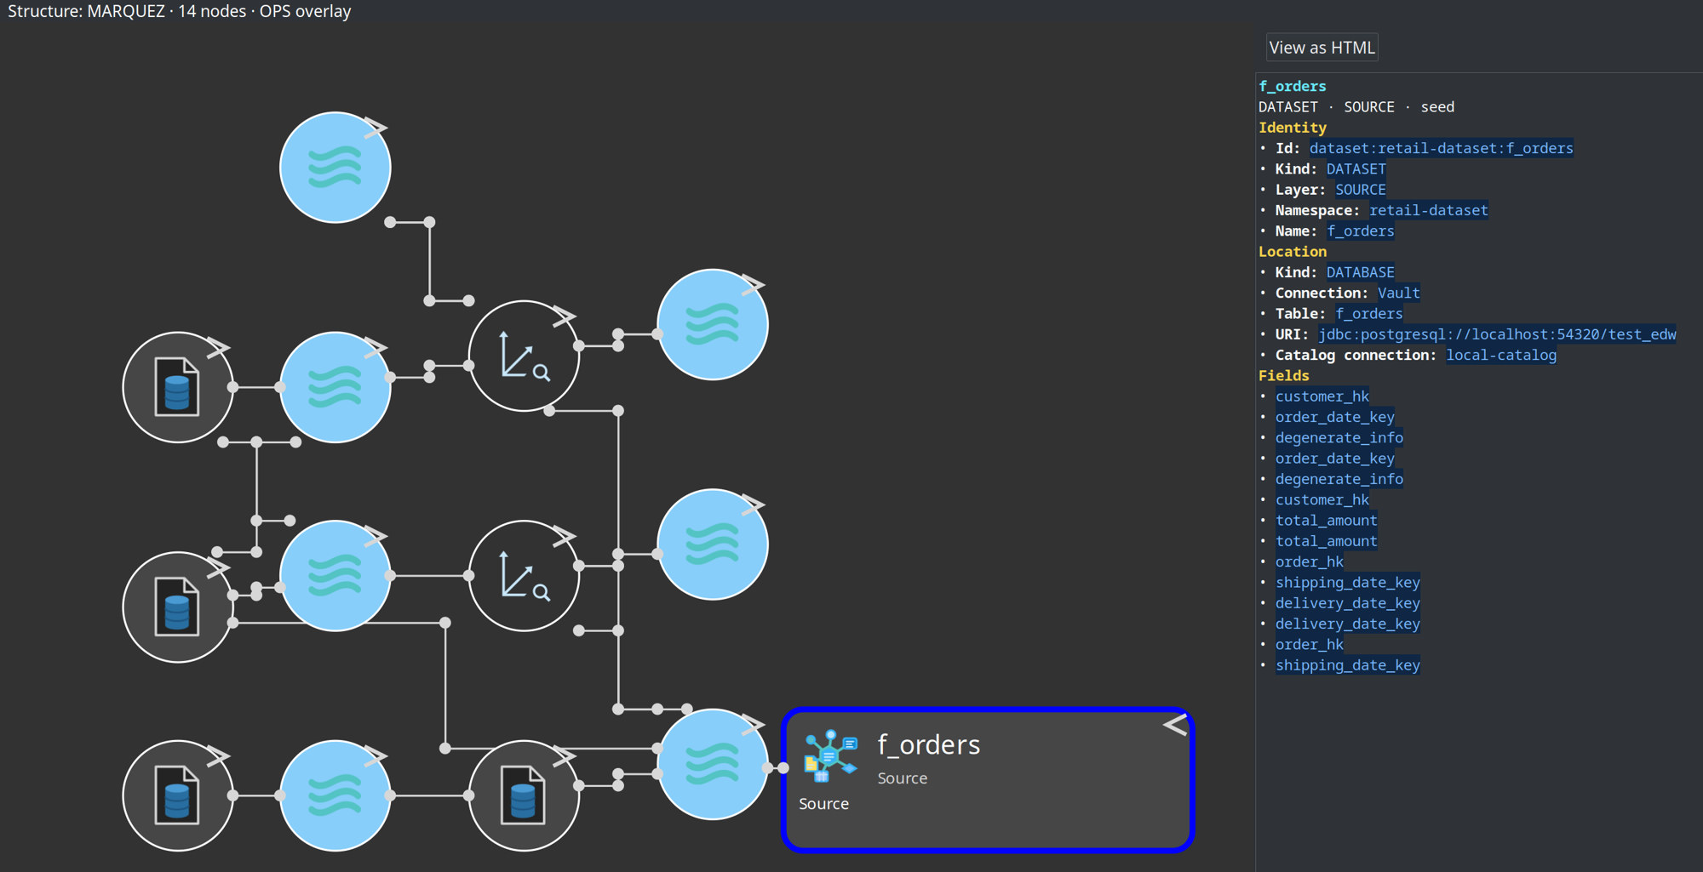
Task: Open the dataset:retail-dataset:f_orders Id link
Action: (1441, 148)
